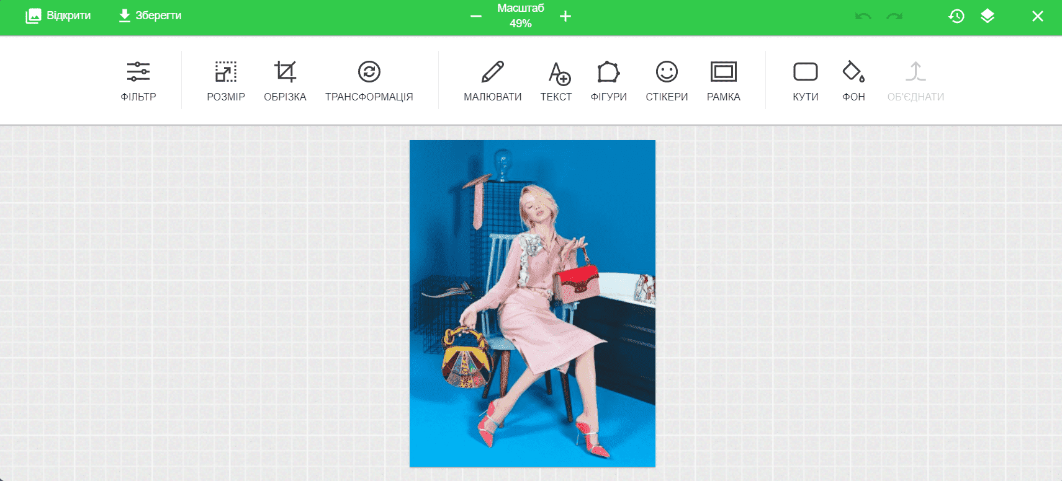Image resolution: width=1062 pixels, height=481 pixels.
Task: Increase zoom with the plus button
Action: click(x=565, y=16)
